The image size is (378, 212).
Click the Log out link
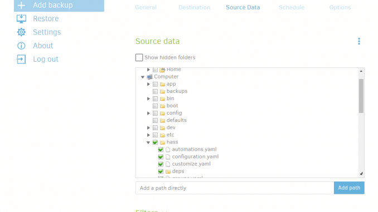pyautogui.click(x=46, y=59)
